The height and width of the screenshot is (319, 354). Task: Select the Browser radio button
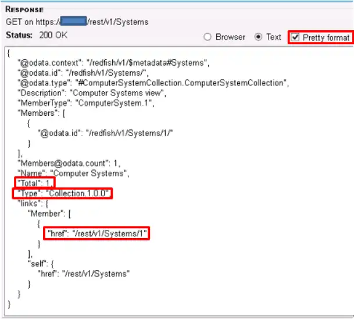tap(208, 37)
